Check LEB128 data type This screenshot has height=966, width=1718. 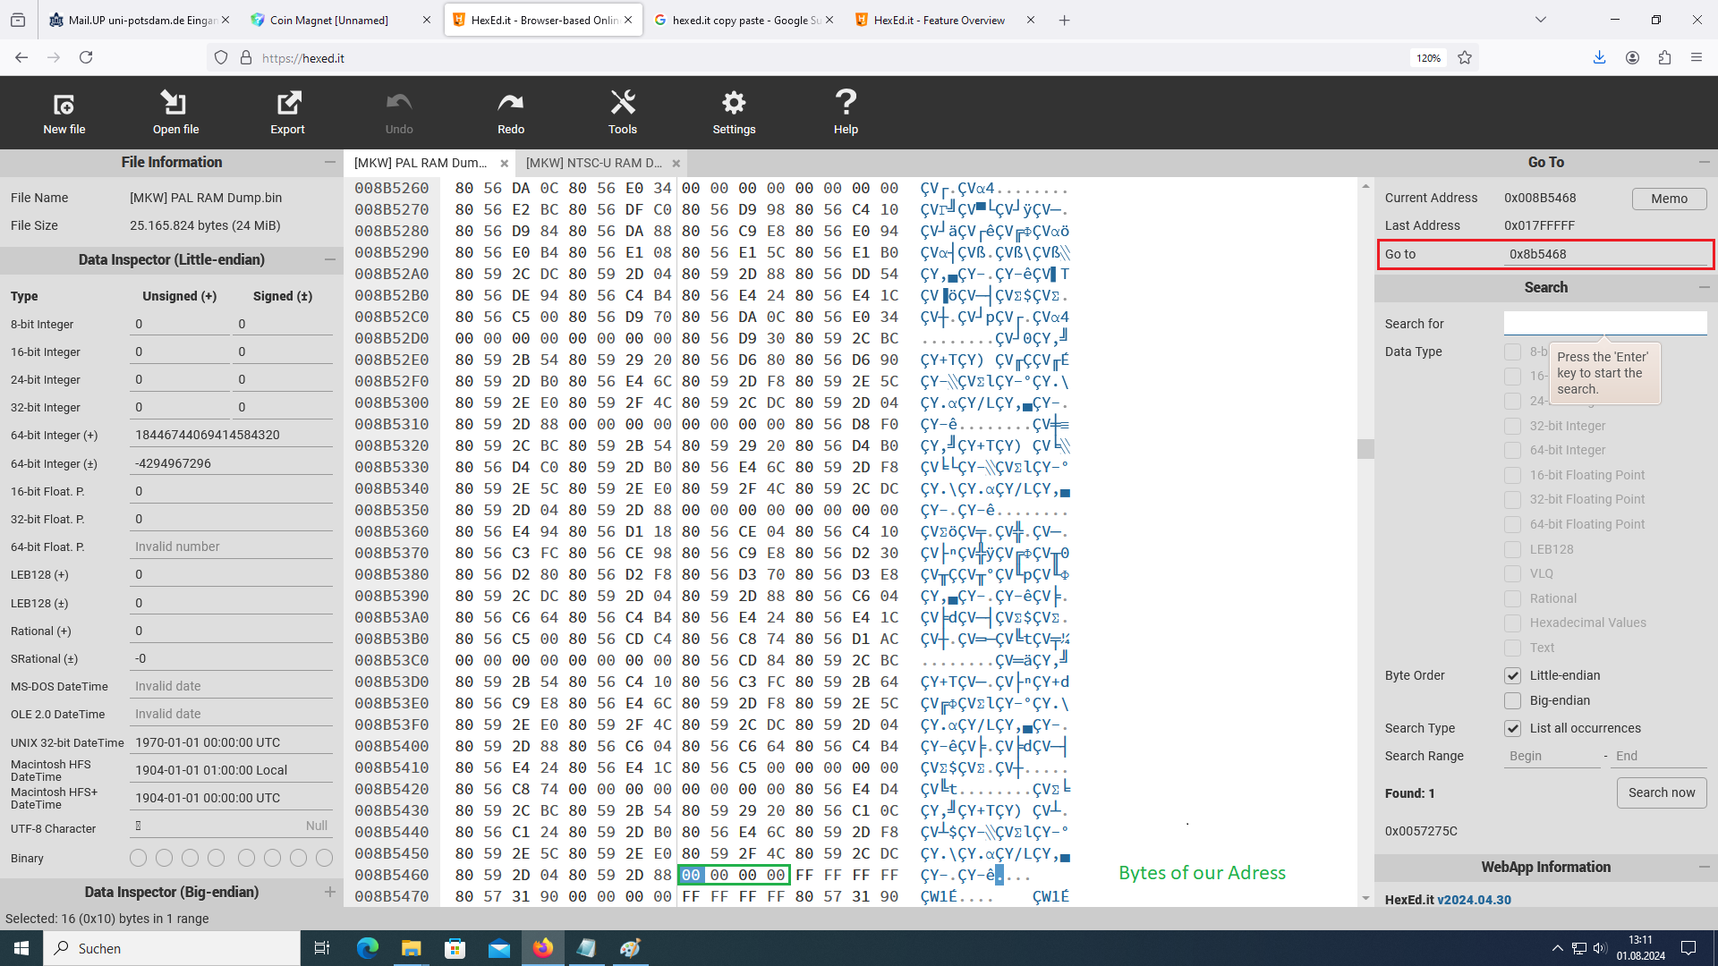pos(1512,549)
